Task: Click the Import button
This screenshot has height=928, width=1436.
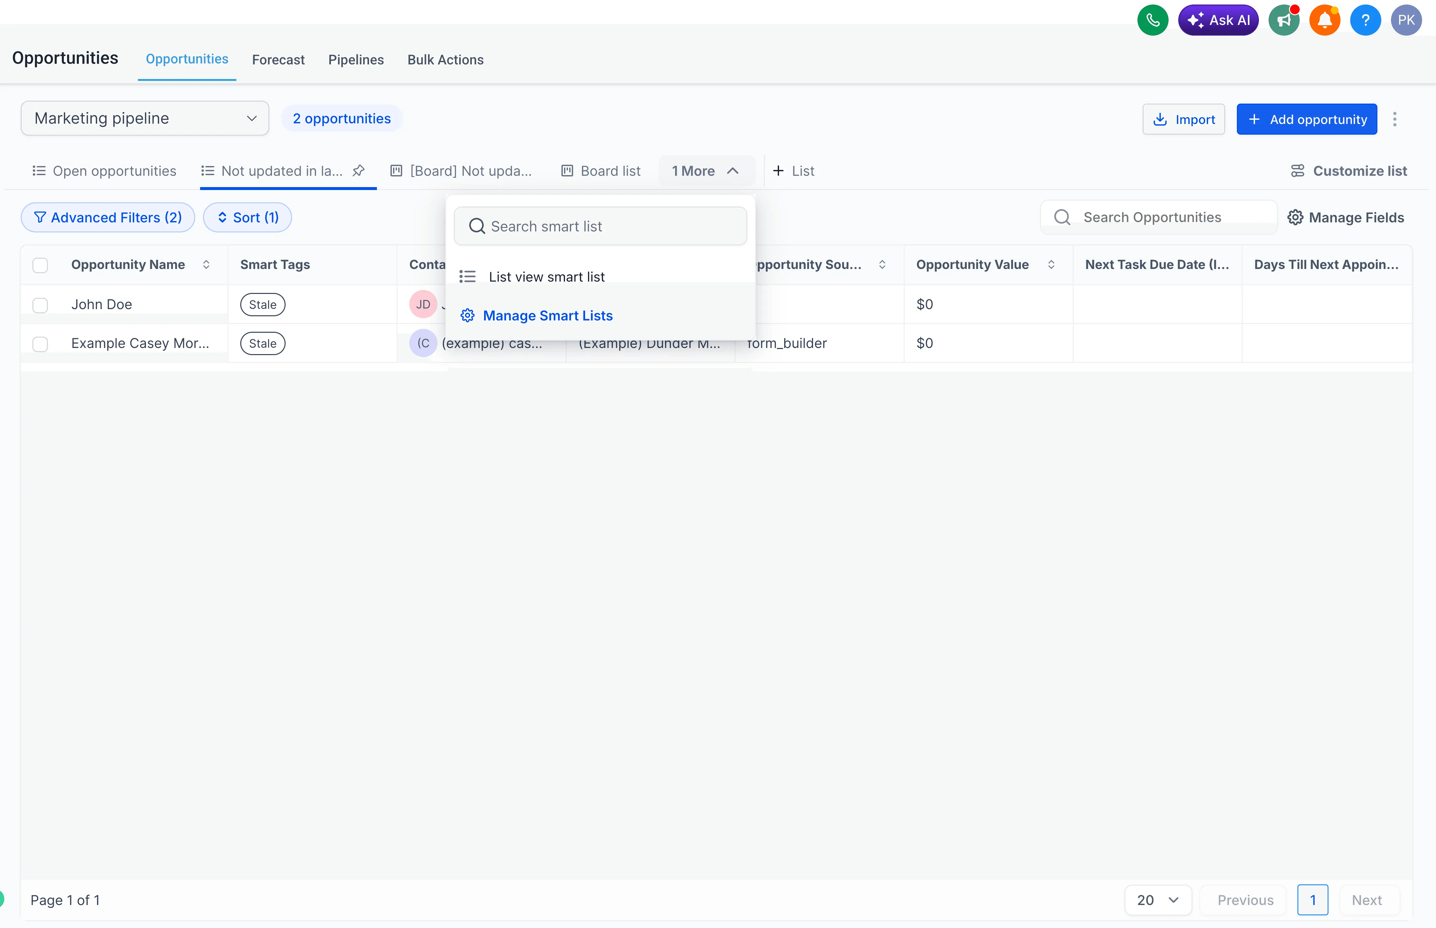Action: [1183, 119]
